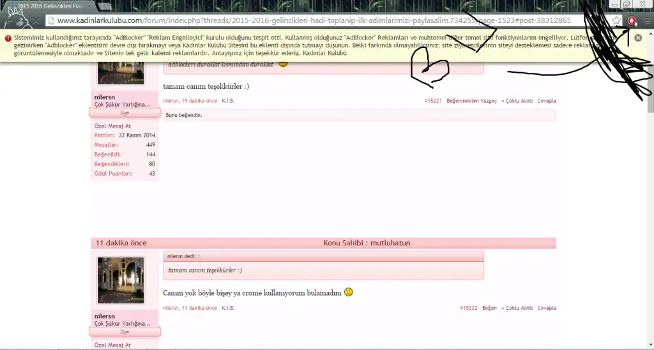Open Özel Mesaj At below Katılım stats

click(x=112, y=126)
